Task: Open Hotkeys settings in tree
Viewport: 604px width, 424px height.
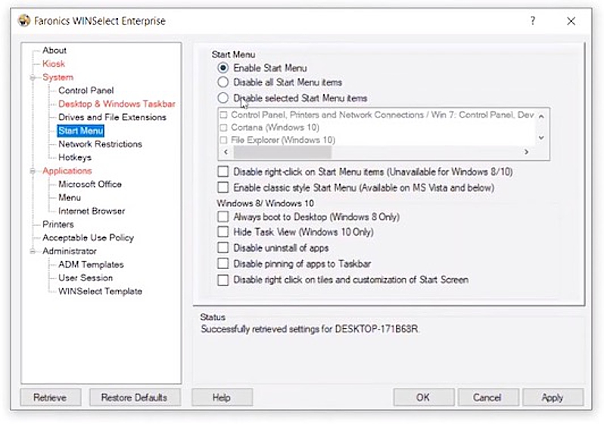Action: tap(75, 157)
